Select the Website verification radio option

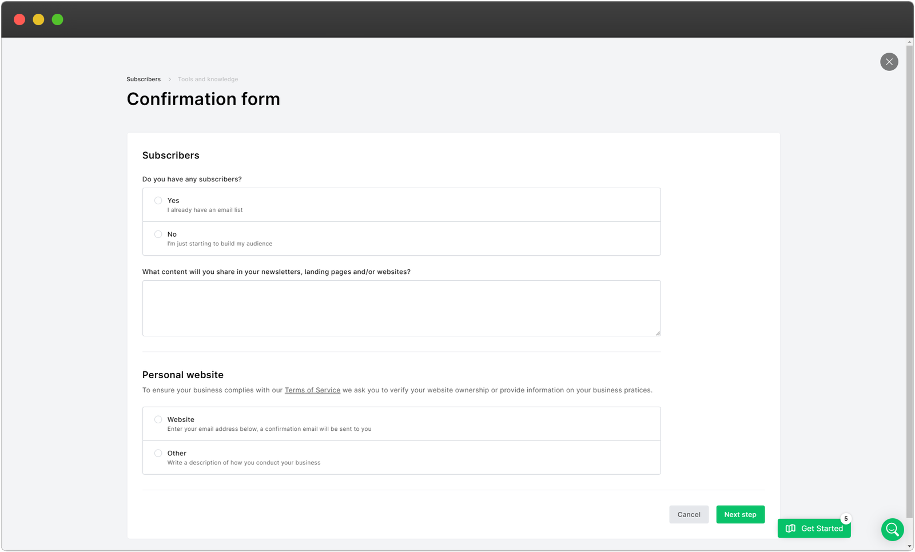click(158, 420)
